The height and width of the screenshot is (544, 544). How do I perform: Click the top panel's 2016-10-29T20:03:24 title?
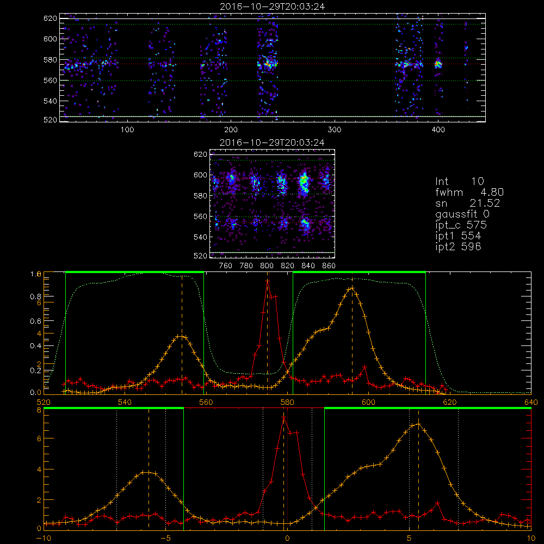[272, 7]
